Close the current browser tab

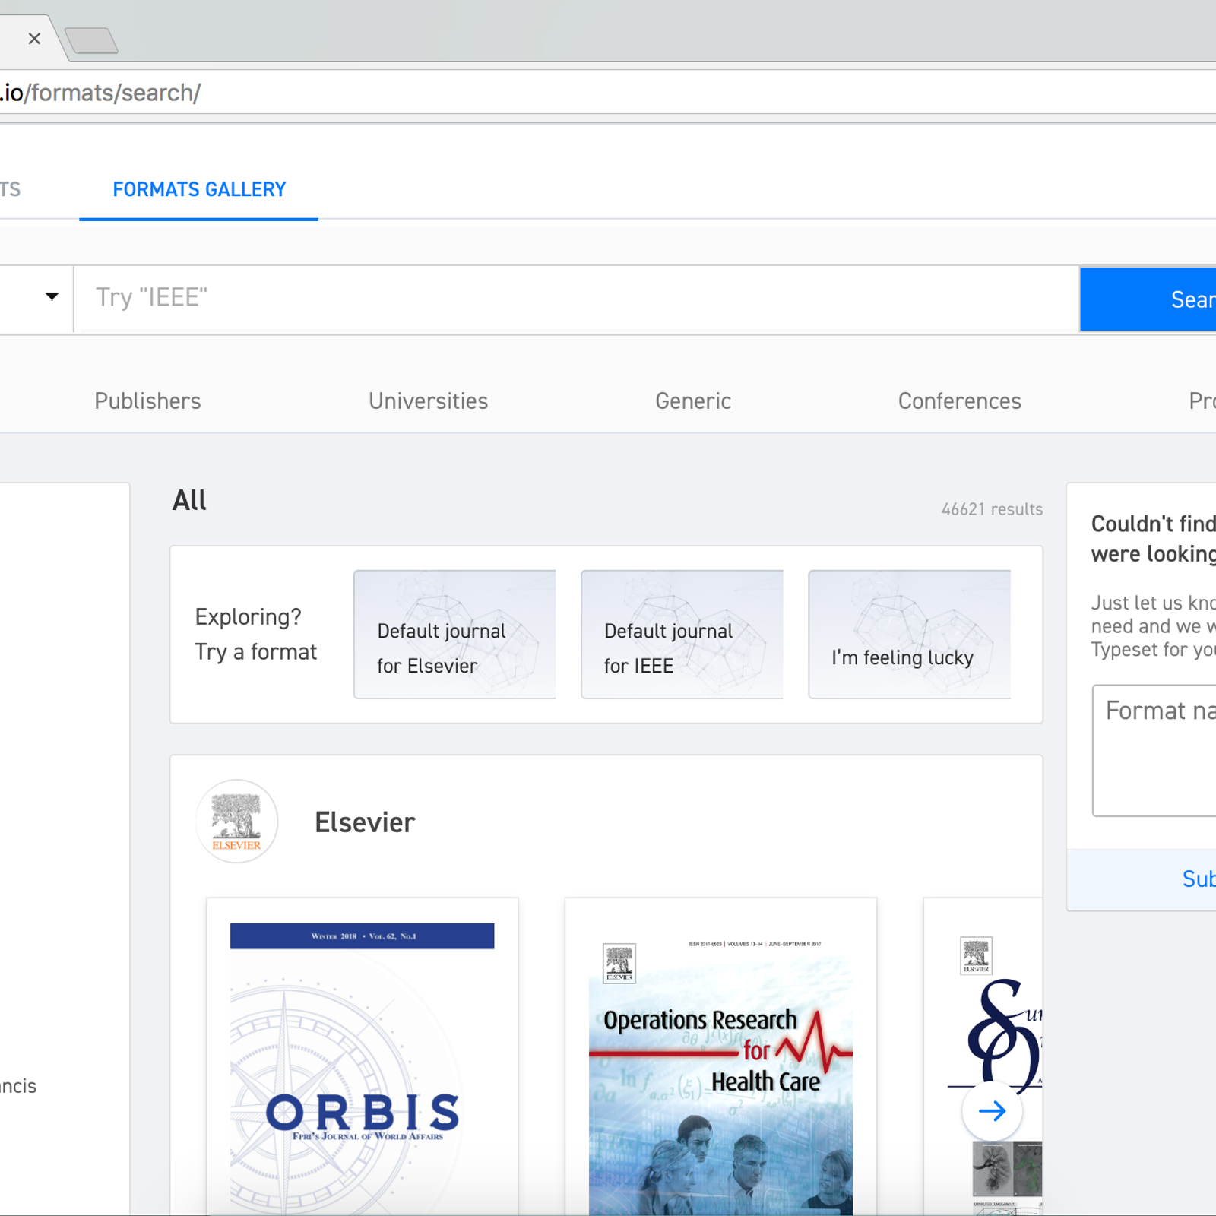tap(34, 38)
